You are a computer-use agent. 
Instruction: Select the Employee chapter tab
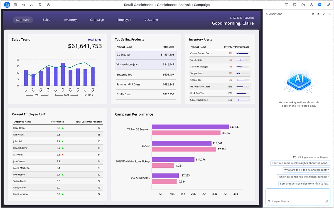[124, 20]
